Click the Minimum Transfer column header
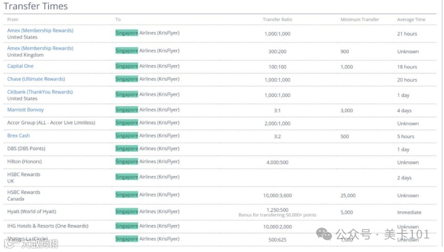 [360, 20]
